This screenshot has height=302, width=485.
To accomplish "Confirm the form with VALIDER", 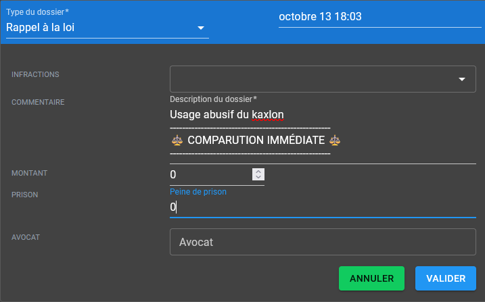I will [445, 278].
